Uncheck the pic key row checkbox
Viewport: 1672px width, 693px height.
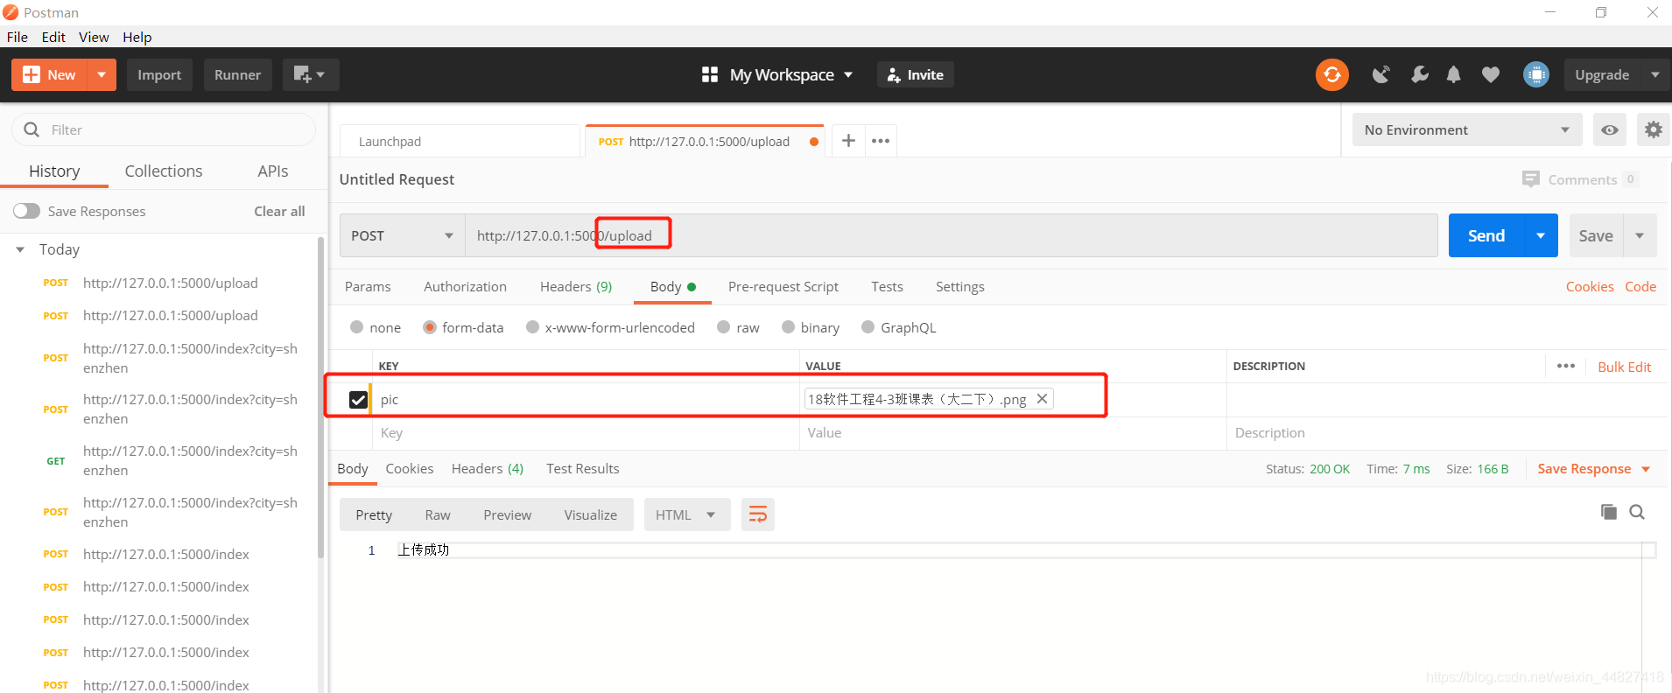coord(358,399)
